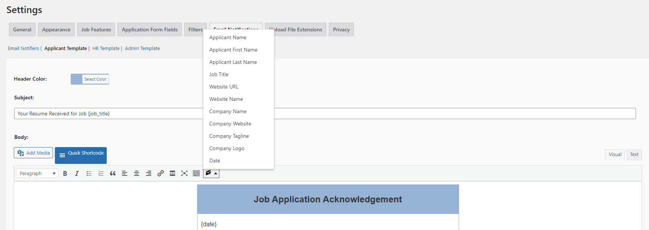Align text to the left
This screenshot has height=230, width=649.
[x=125, y=173]
